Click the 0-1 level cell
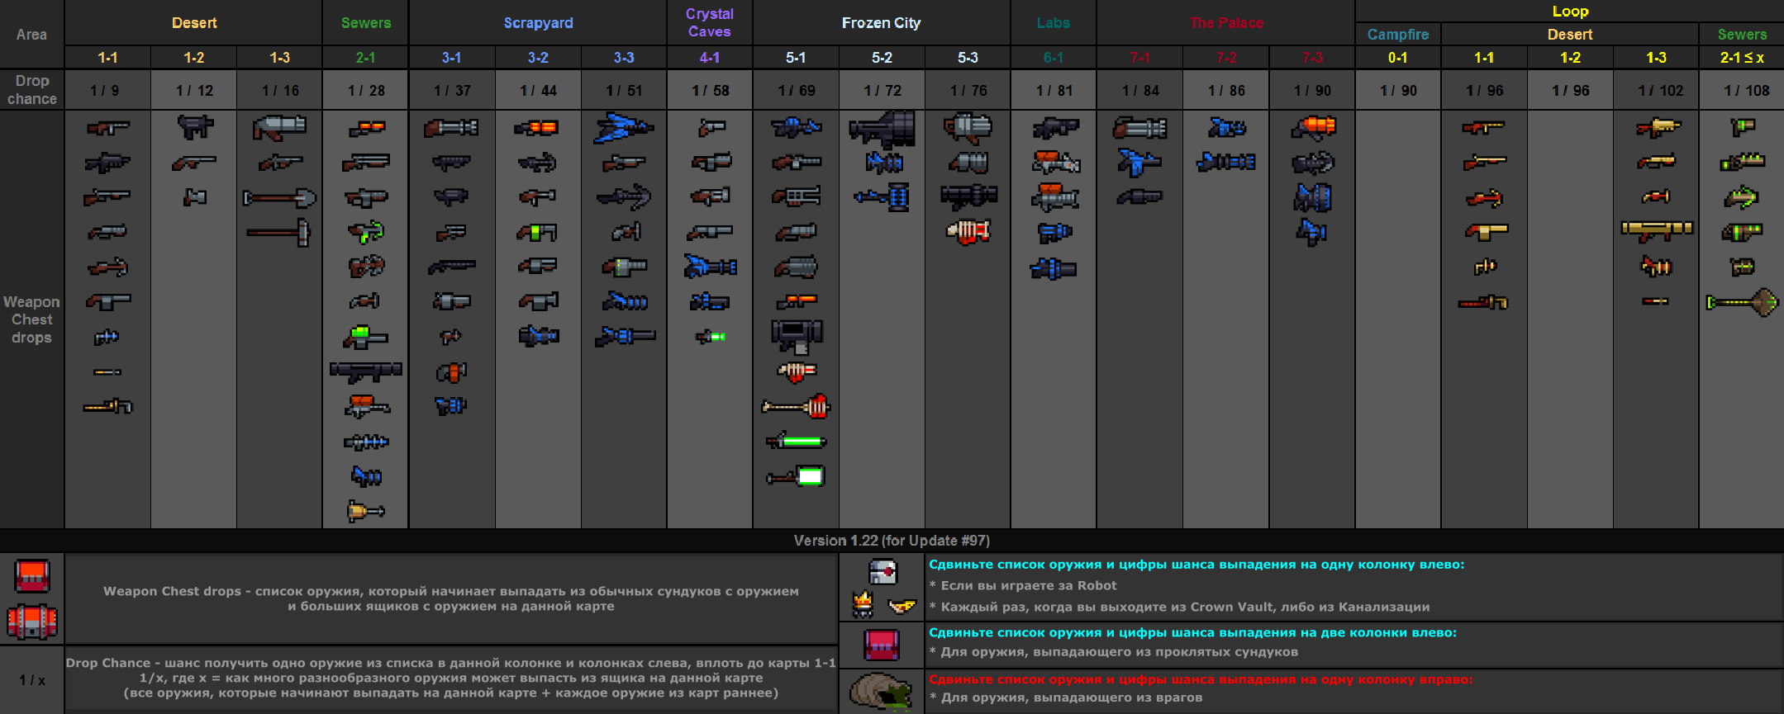Viewport: 1784px width, 714px height. (x=1398, y=58)
